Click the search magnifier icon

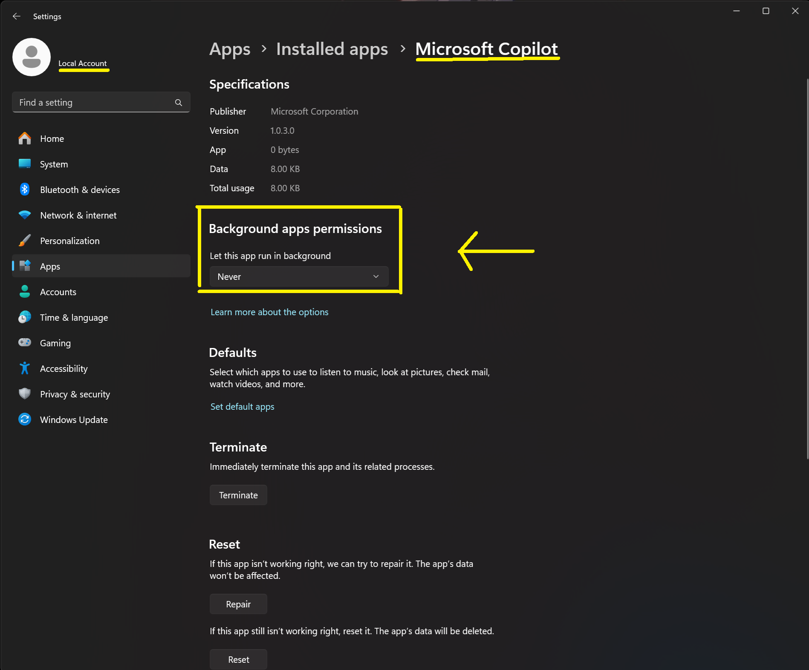click(x=179, y=103)
